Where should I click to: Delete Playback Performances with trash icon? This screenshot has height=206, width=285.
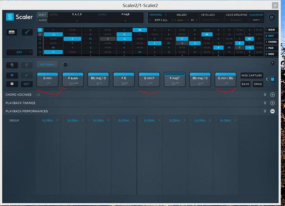point(265,111)
